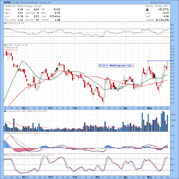The height and width of the screenshot is (179, 179).
Task: Click the MA(50) red legend entry
Action: point(11,50)
